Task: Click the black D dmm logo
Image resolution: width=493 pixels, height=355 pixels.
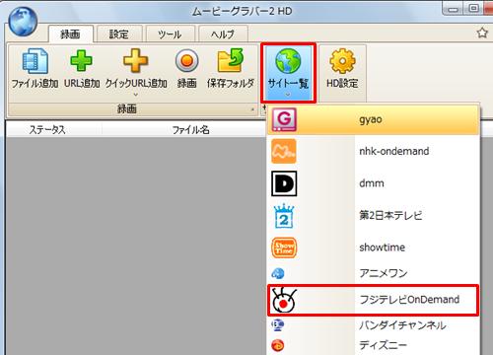Action: pos(284,183)
